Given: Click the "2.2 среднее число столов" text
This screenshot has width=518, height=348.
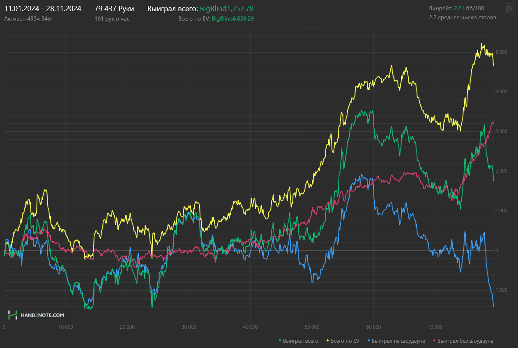Looking at the screenshot, I should pyautogui.click(x=463, y=18).
